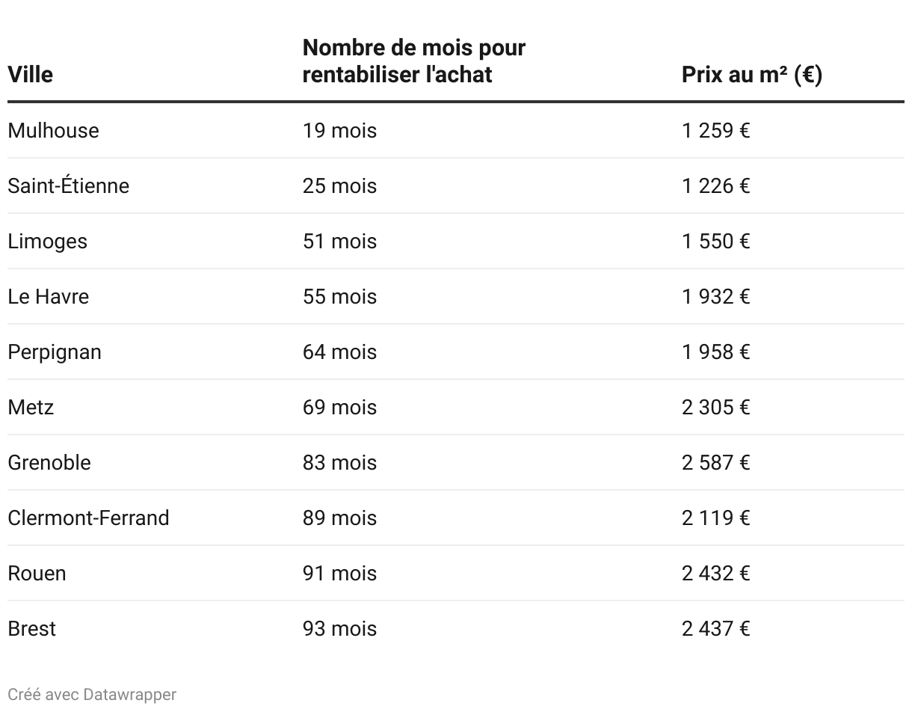Click the Metz city cell
Image resolution: width=912 pixels, height=712 pixels.
(31, 407)
